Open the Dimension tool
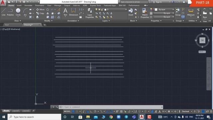 [x=74, y=12]
